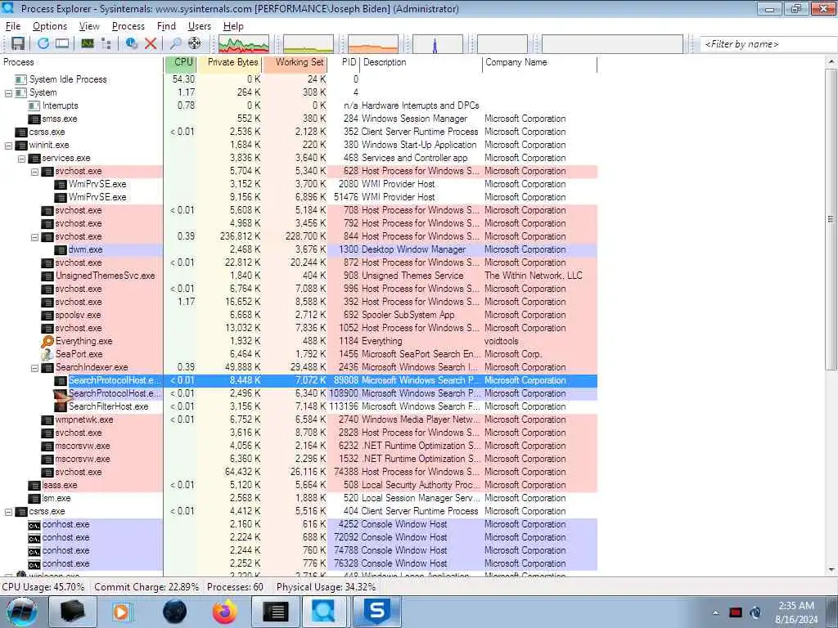
Task: Click the Kill Process red X icon
Action: (x=151, y=44)
